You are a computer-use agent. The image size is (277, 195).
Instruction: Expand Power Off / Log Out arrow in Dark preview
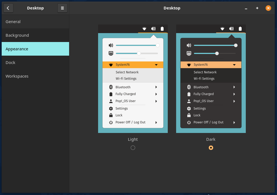[x=234, y=123]
